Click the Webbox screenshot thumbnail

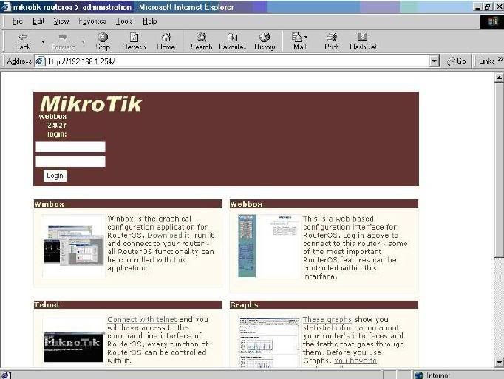[x=268, y=246]
